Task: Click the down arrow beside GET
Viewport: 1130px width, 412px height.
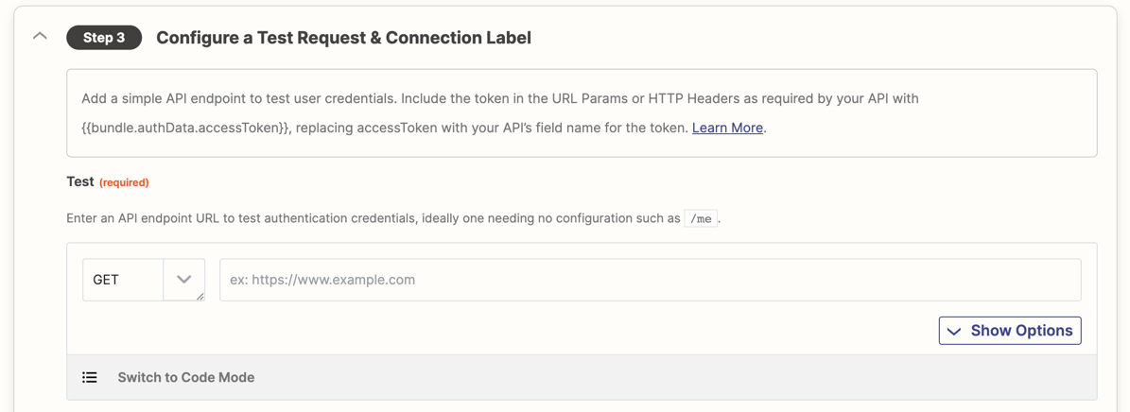Action: (x=183, y=279)
